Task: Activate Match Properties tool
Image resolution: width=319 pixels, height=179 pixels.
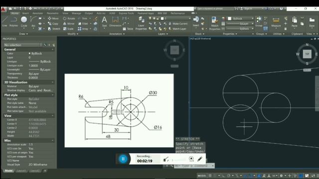Action: tap(215, 23)
